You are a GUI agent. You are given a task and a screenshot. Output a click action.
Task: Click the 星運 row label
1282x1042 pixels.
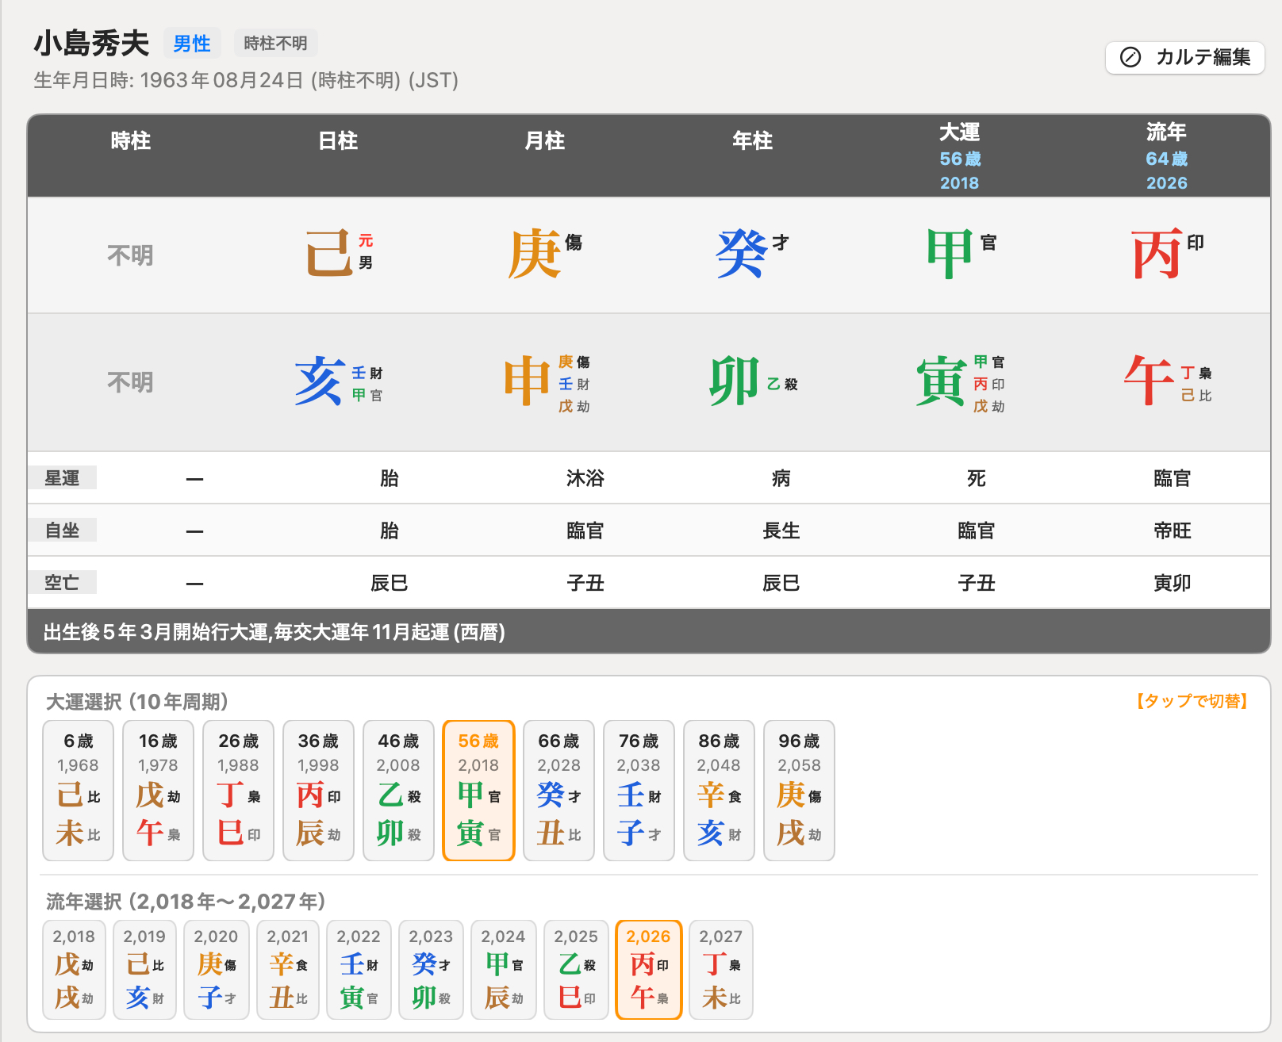point(62,477)
